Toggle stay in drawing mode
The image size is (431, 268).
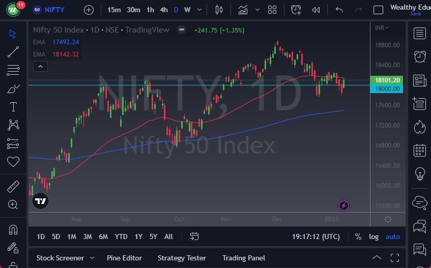pyautogui.click(x=13, y=248)
